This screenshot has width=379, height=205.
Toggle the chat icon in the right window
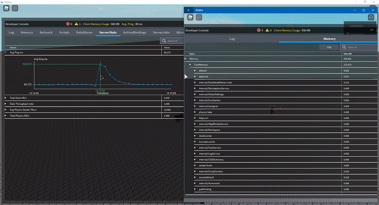tap(199, 17)
